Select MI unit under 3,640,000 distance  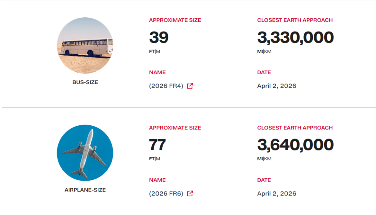pos(260,159)
